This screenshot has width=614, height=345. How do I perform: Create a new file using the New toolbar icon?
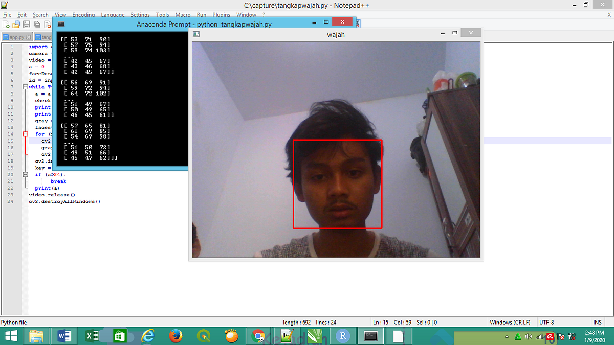coord(6,25)
